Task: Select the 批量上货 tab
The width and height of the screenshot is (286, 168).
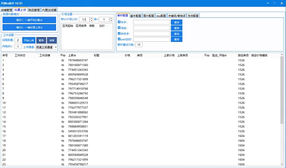Action: (20, 10)
